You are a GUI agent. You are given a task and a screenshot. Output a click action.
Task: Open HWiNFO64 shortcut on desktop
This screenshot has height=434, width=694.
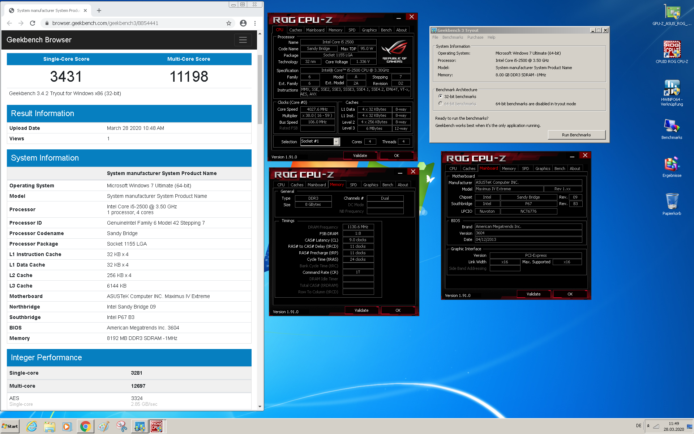[672, 93]
